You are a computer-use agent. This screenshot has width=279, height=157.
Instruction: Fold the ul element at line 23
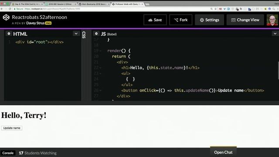pos(100,74)
